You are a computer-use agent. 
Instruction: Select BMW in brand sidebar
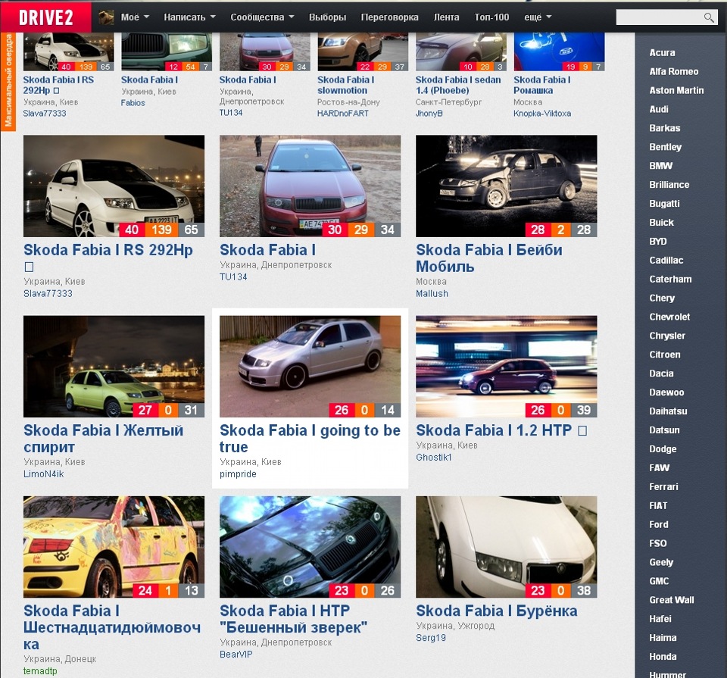[660, 166]
